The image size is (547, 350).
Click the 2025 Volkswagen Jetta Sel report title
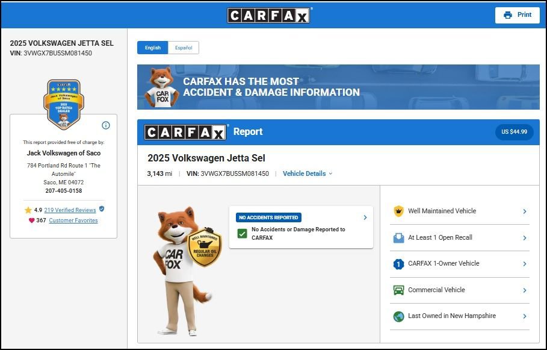(206, 158)
